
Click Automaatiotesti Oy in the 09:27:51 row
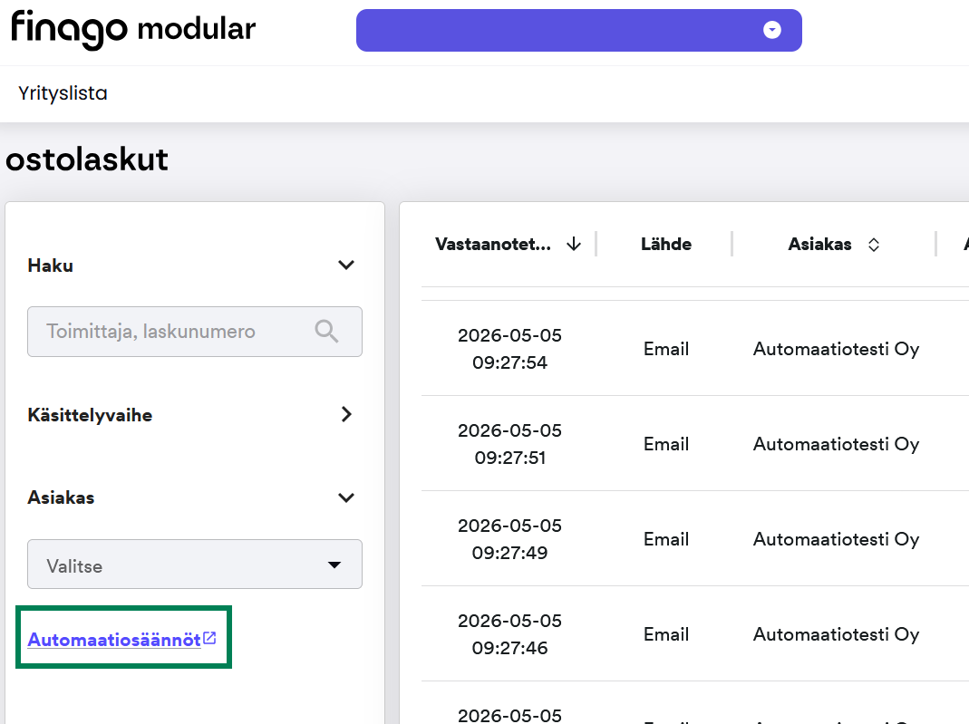pos(836,444)
